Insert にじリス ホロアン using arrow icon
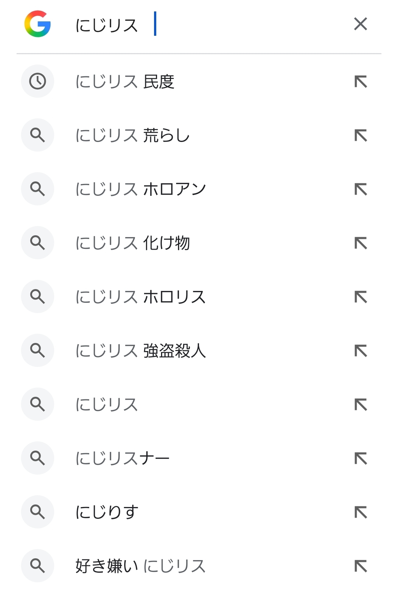Screen dimensions: 398x590 pos(361,189)
